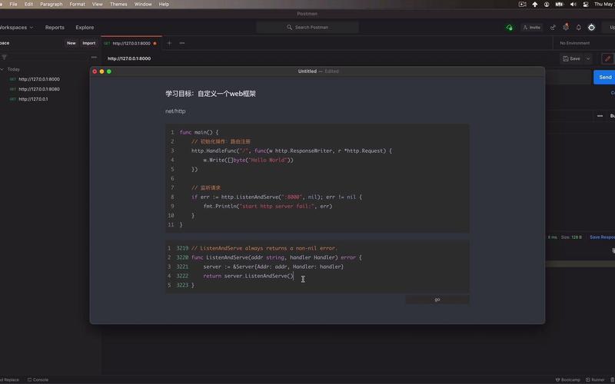615x384 pixels.
Task: Click the 'server := &Server' code line
Action: click(274, 266)
